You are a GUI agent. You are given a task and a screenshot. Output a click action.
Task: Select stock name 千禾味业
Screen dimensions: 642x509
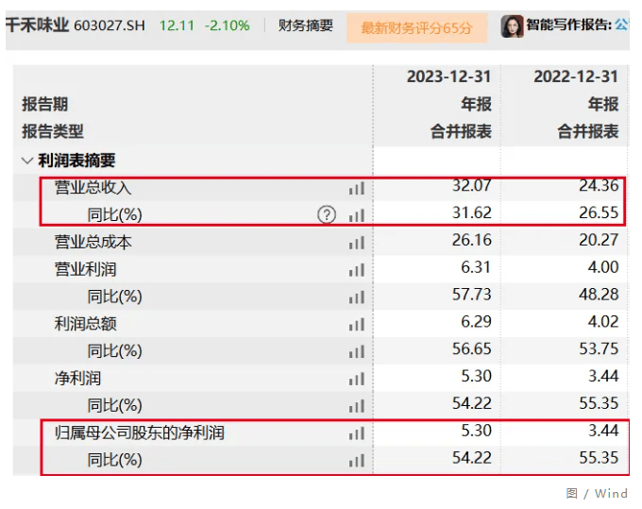point(37,25)
